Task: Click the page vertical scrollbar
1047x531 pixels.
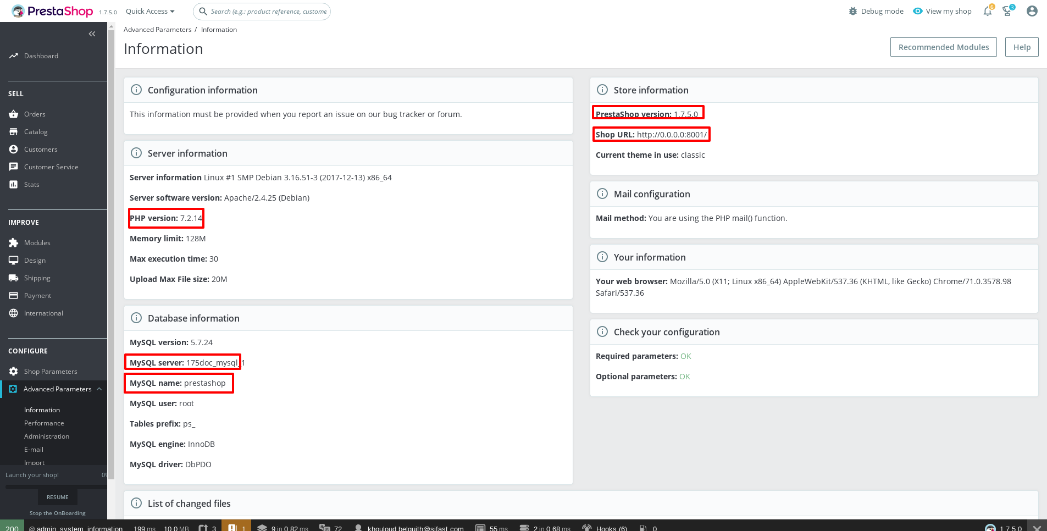Action: (112, 254)
